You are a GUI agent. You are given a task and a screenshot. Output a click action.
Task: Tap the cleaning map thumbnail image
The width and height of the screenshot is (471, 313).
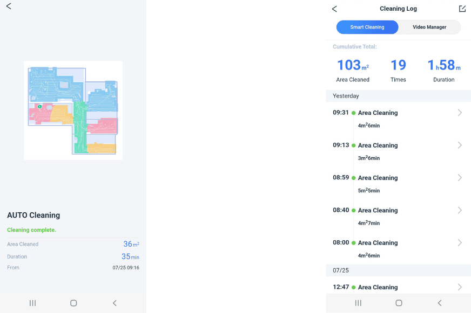coord(73,110)
